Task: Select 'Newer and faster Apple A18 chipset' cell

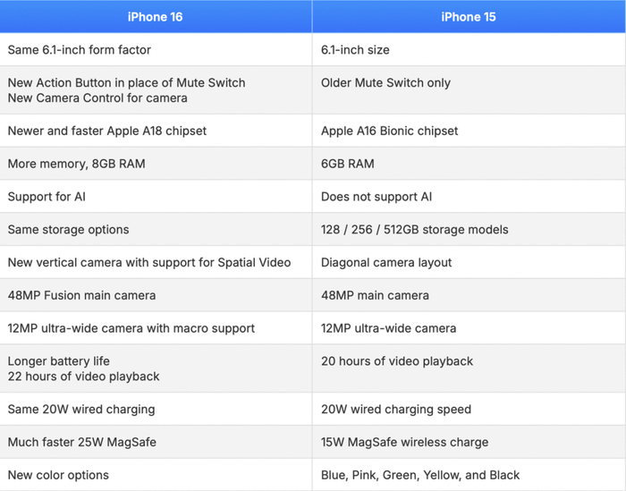Action: [x=107, y=131]
